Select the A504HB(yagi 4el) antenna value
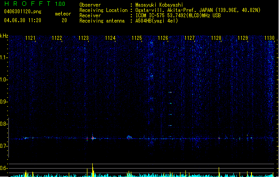 (157, 21)
